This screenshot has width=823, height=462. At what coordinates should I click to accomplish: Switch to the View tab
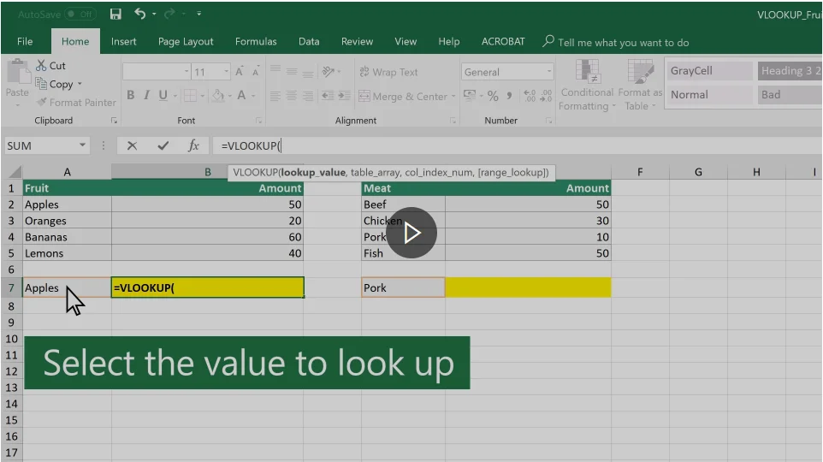point(406,41)
